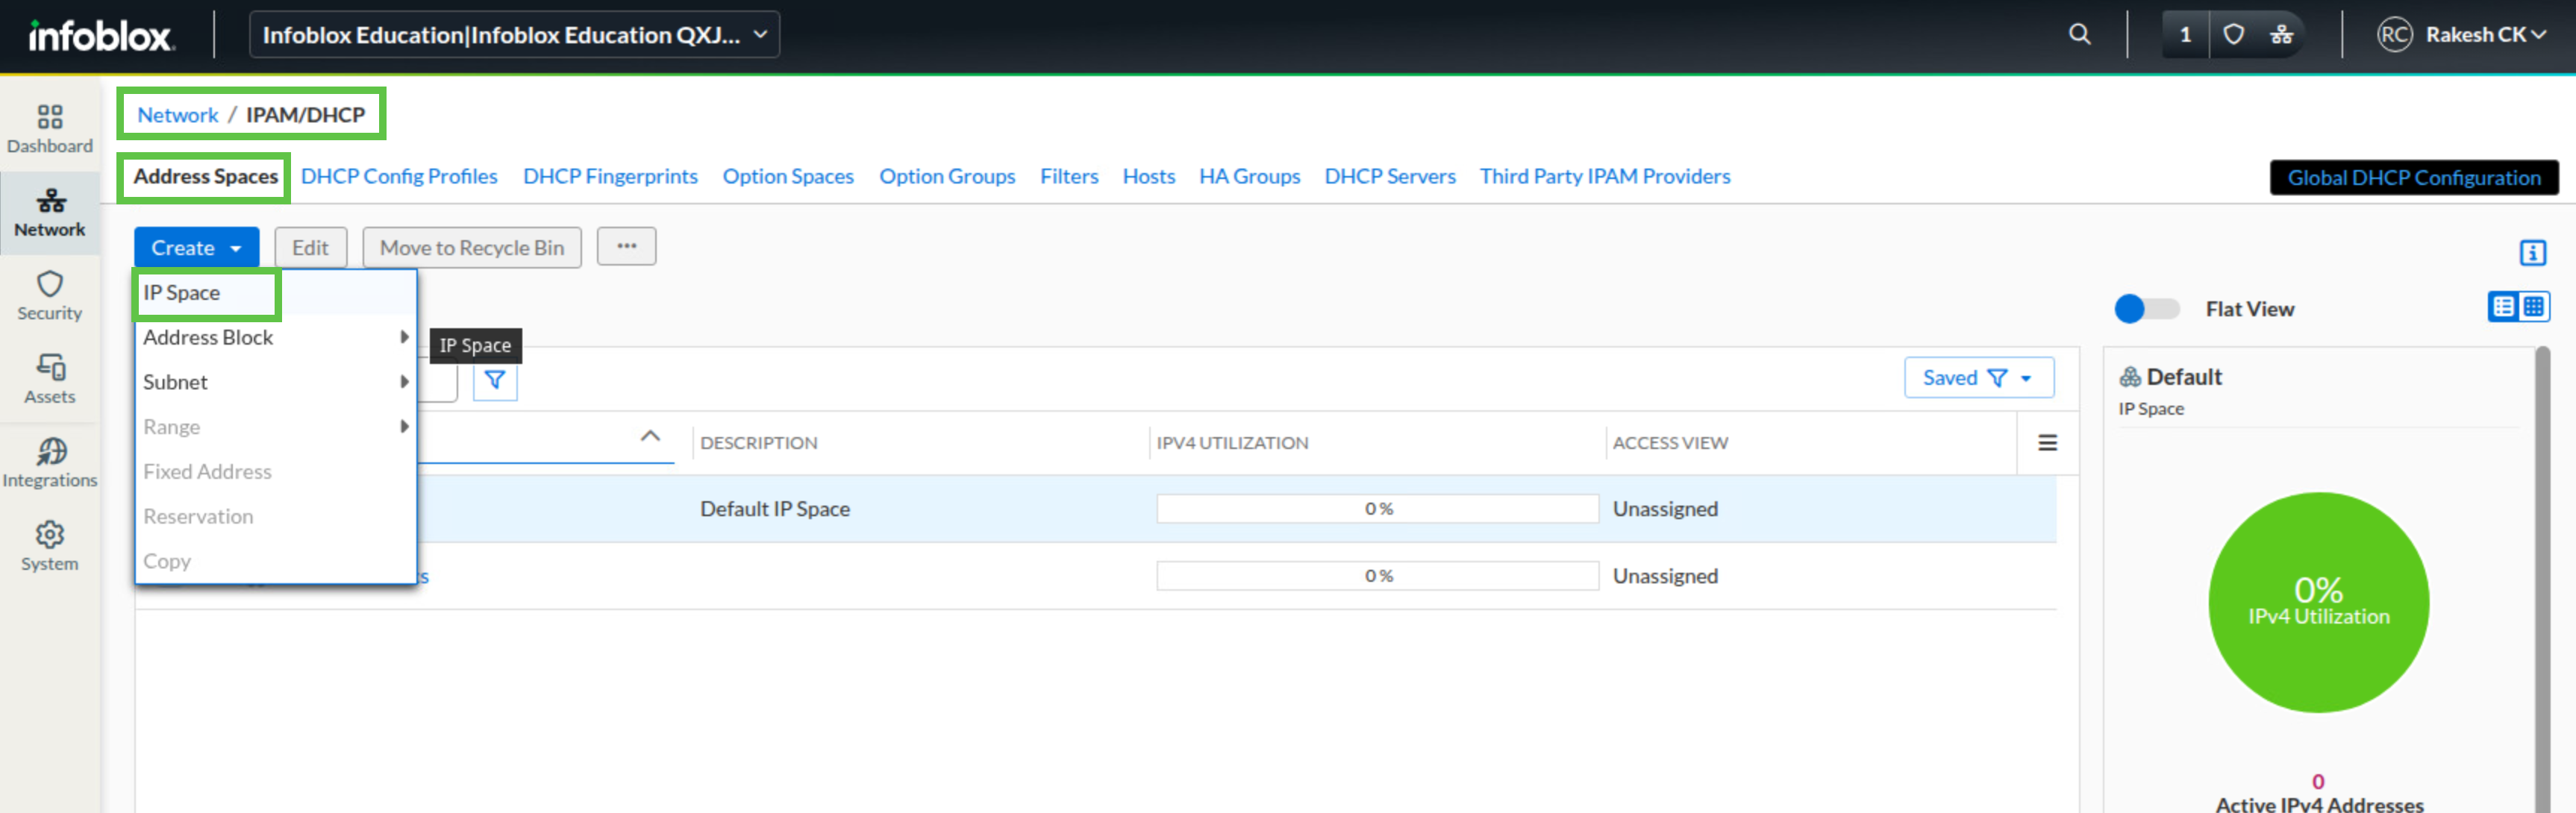Click the green IPv4 Utilization circle chart

tap(2318, 602)
